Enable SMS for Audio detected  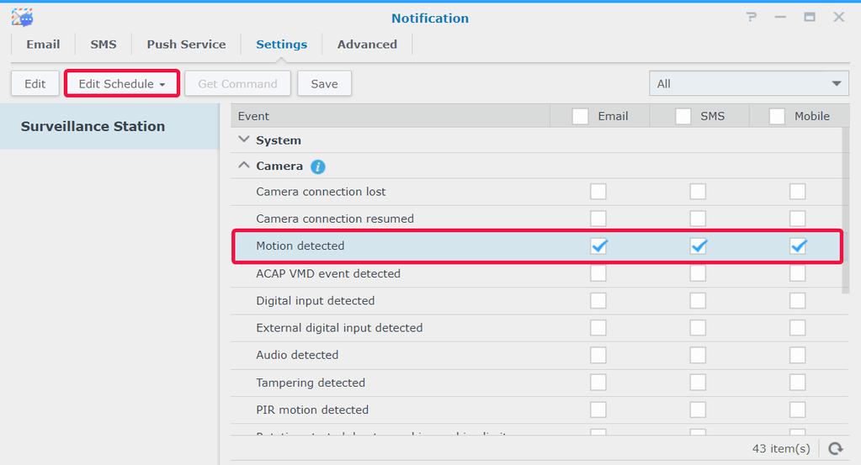click(698, 355)
